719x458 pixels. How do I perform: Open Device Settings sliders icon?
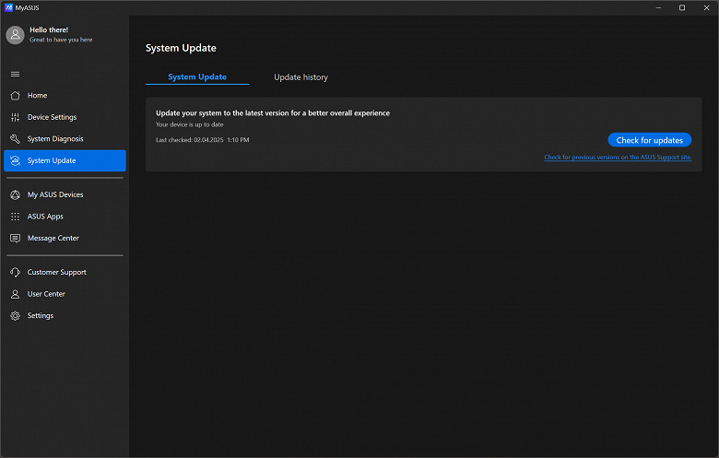[15, 117]
